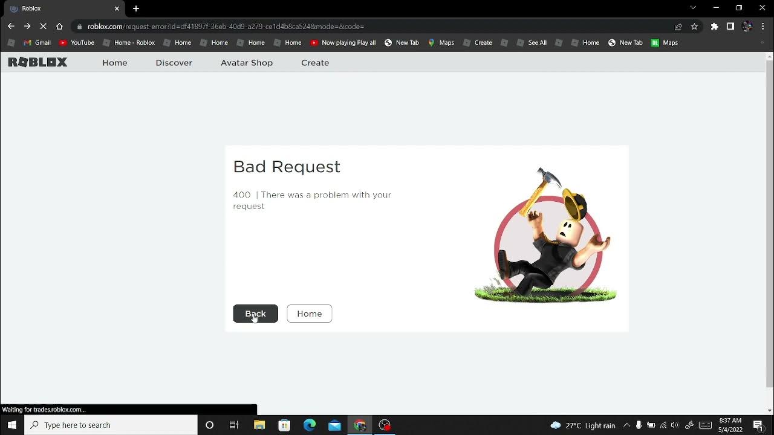This screenshot has width=774, height=435.
Task: Click Chrome icon on taskbar
Action: pyautogui.click(x=360, y=425)
